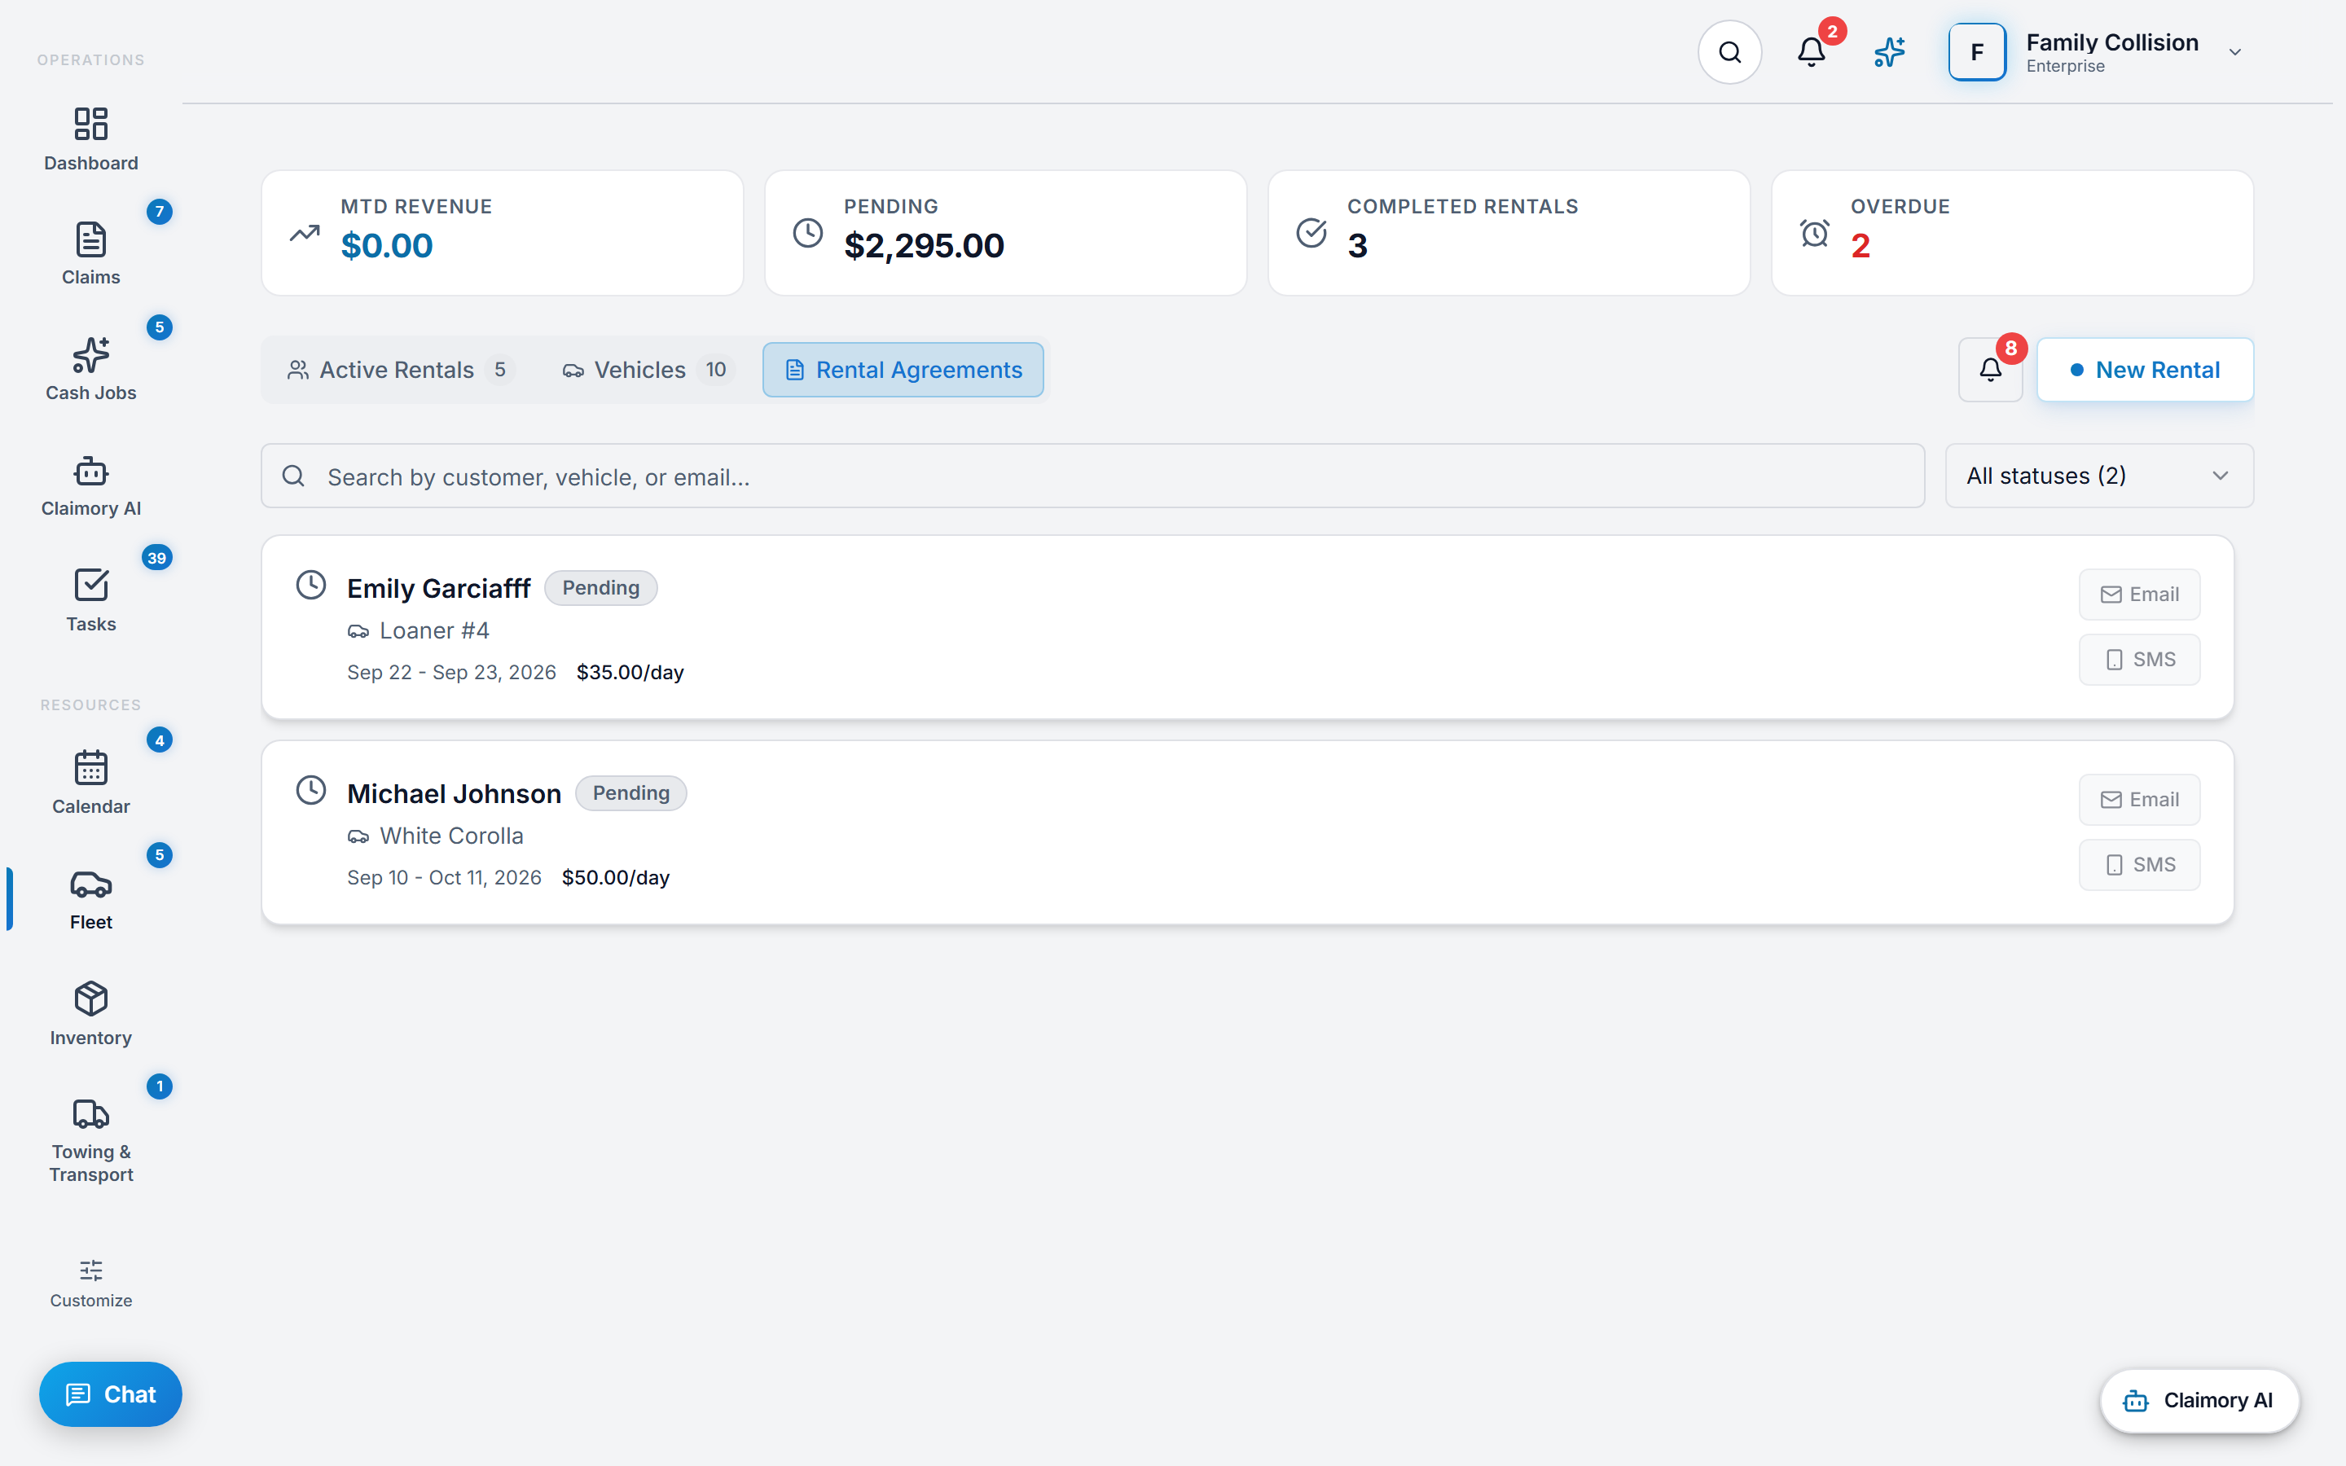Open the Michael Johnson rental card
The width and height of the screenshot is (2346, 1466).
click(1248, 833)
